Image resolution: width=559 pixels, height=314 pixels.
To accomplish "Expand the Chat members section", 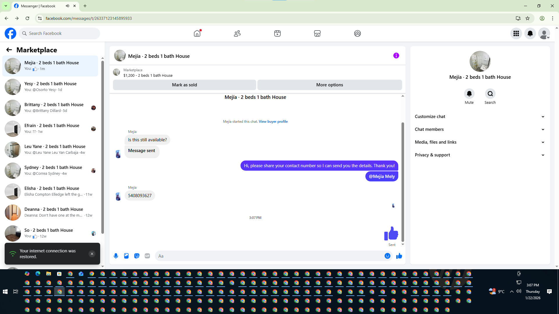I will (x=480, y=129).
